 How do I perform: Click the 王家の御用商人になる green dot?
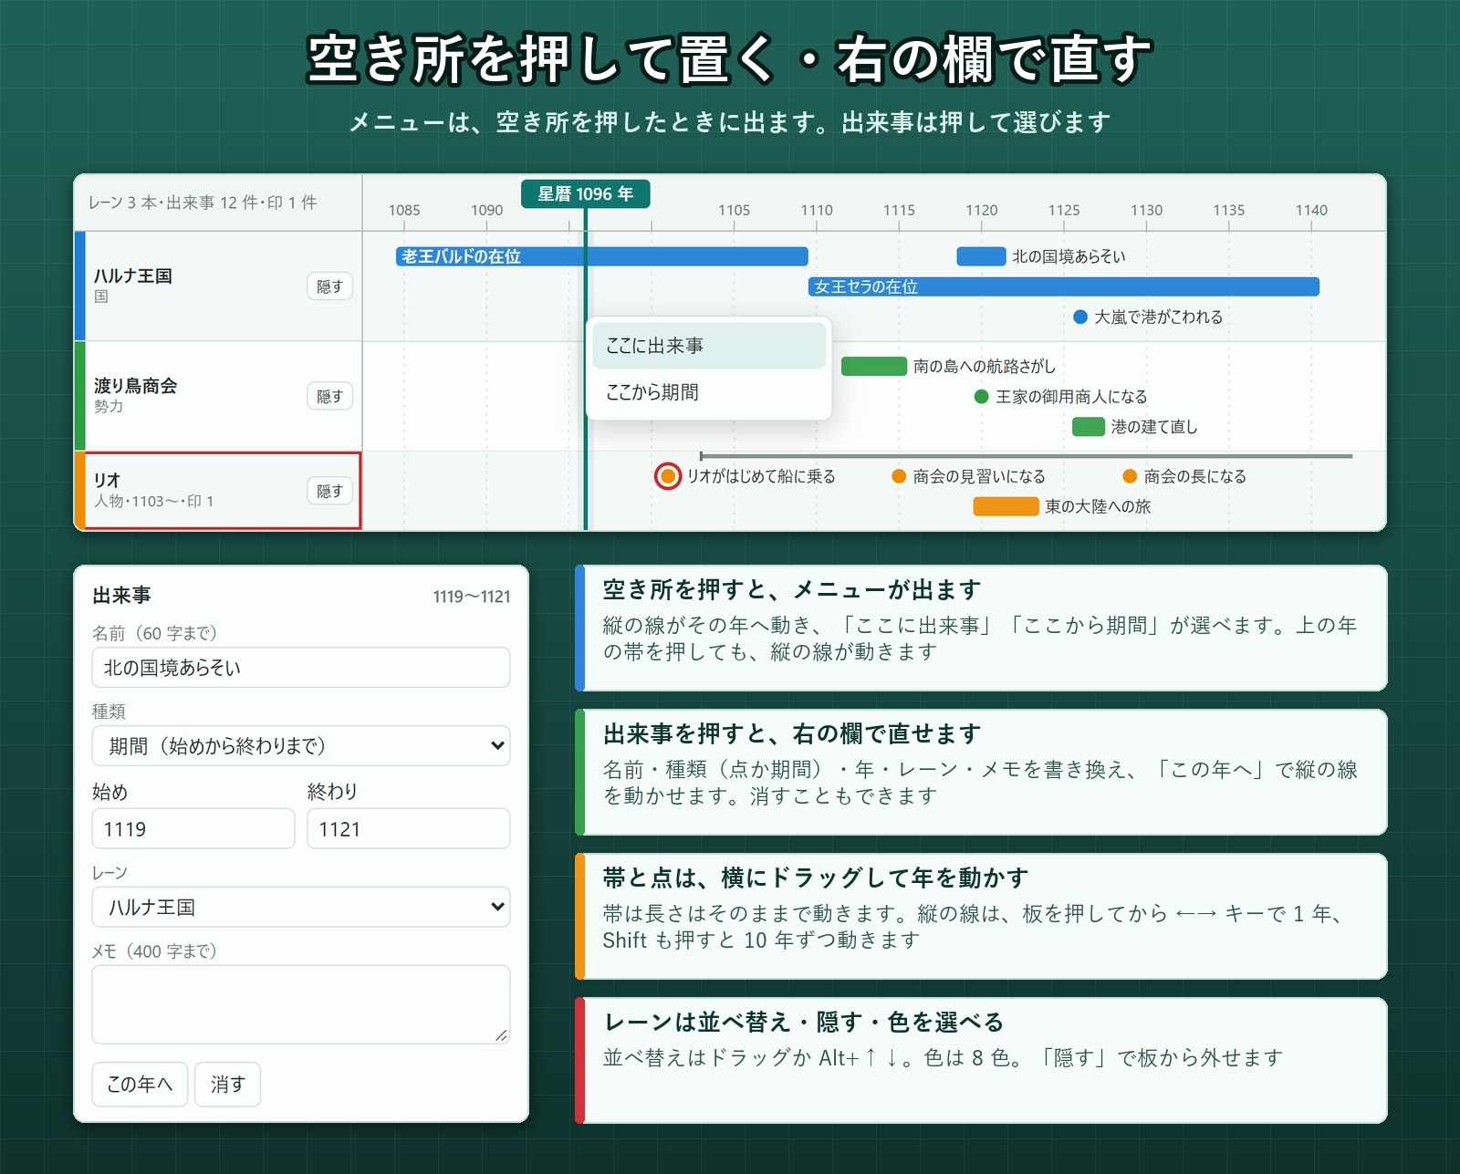982,396
